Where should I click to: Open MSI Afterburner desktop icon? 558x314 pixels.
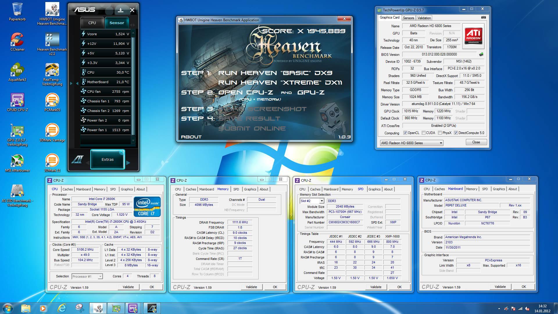point(17,163)
